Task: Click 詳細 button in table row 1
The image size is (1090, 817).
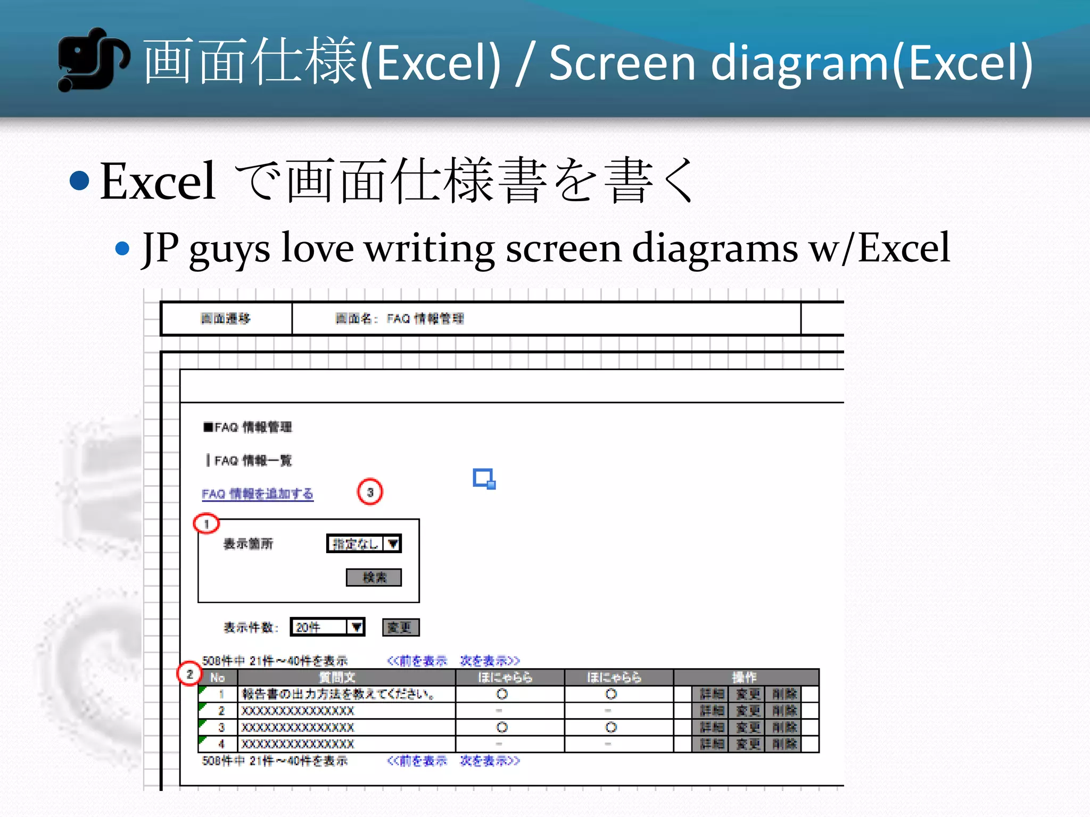Action: click(x=711, y=694)
